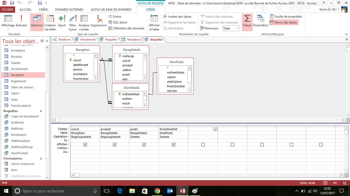Screen dimensions: 350x196
Task: Open Microsoft Edge from the taskbar
Action: point(120,191)
